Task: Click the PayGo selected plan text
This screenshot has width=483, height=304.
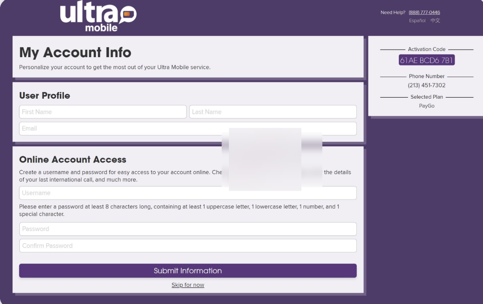Action: pyautogui.click(x=427, y=106)
